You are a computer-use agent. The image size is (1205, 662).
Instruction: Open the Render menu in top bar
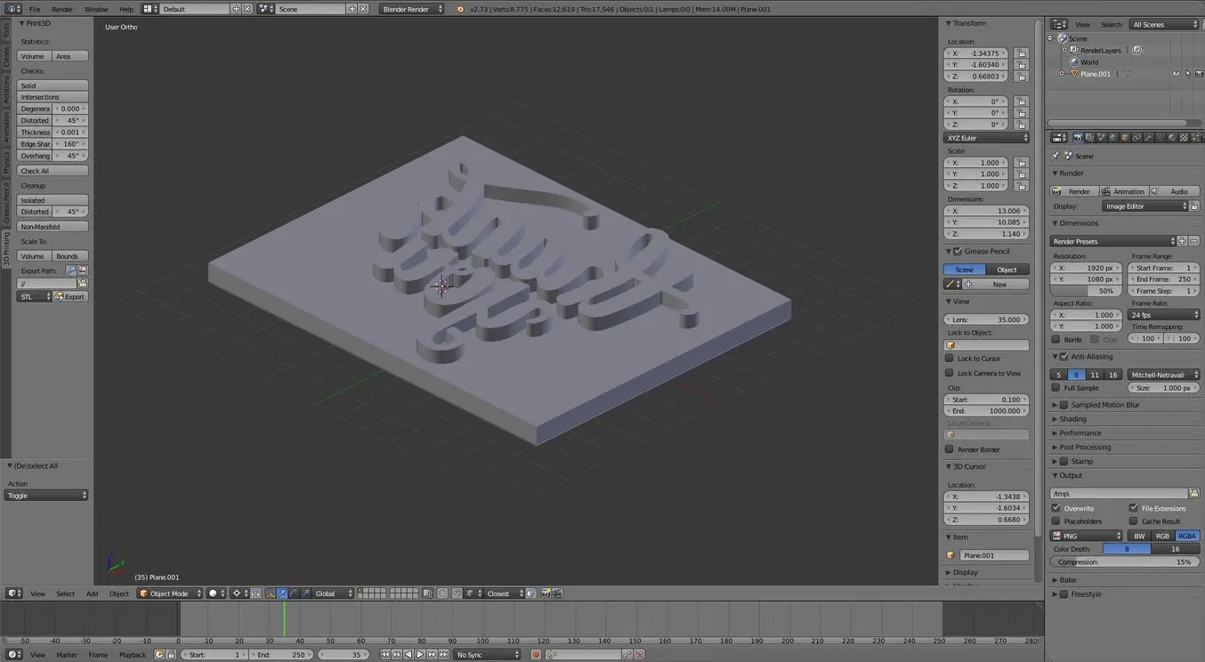click(x=61, y=9)
